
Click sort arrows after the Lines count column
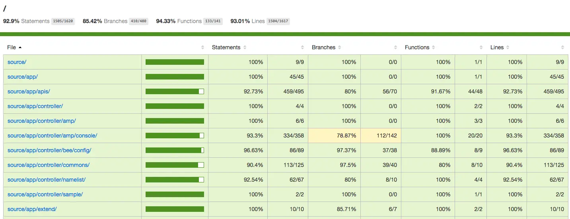(x=563, y=47)
